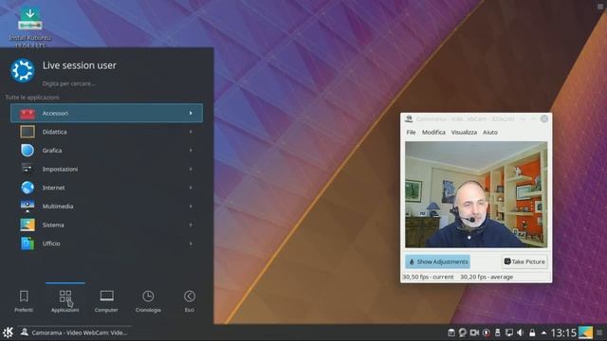Viewport: 607px width, 341px height.
Task: Select Camorama task in the taskbar
Action: pos(74,332)
